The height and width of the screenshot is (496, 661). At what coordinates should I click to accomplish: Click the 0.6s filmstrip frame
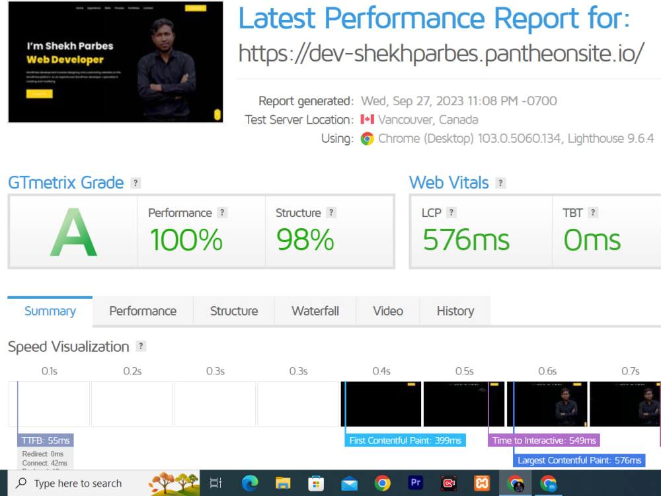click(547, 404)
